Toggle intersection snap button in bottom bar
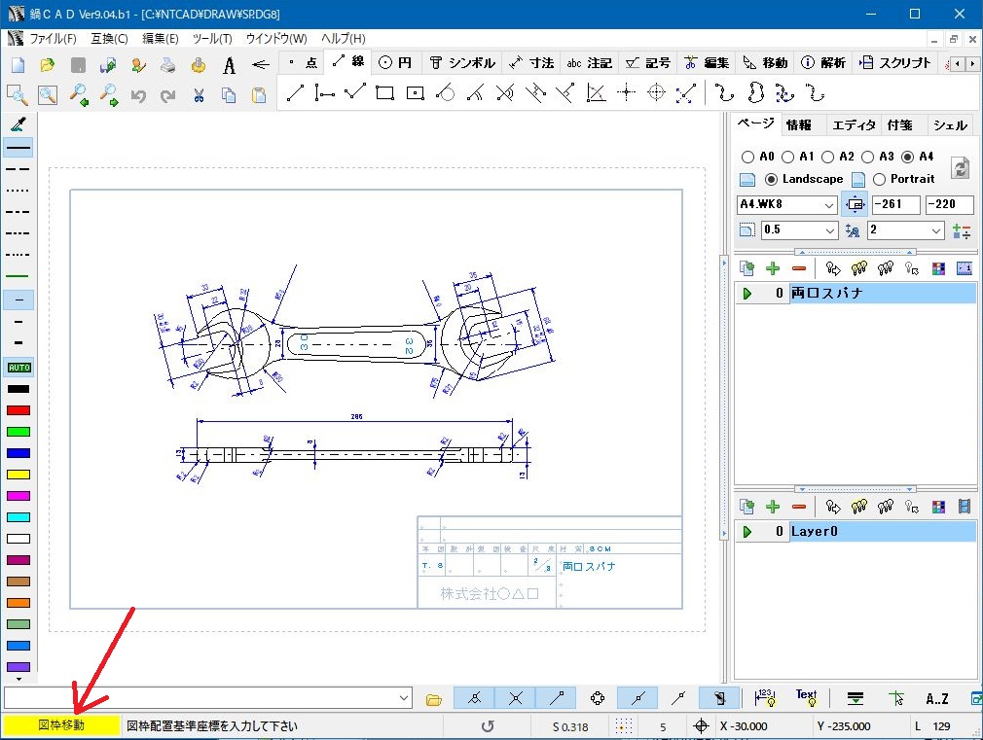983x740 pixels. [x=515, y=697]
